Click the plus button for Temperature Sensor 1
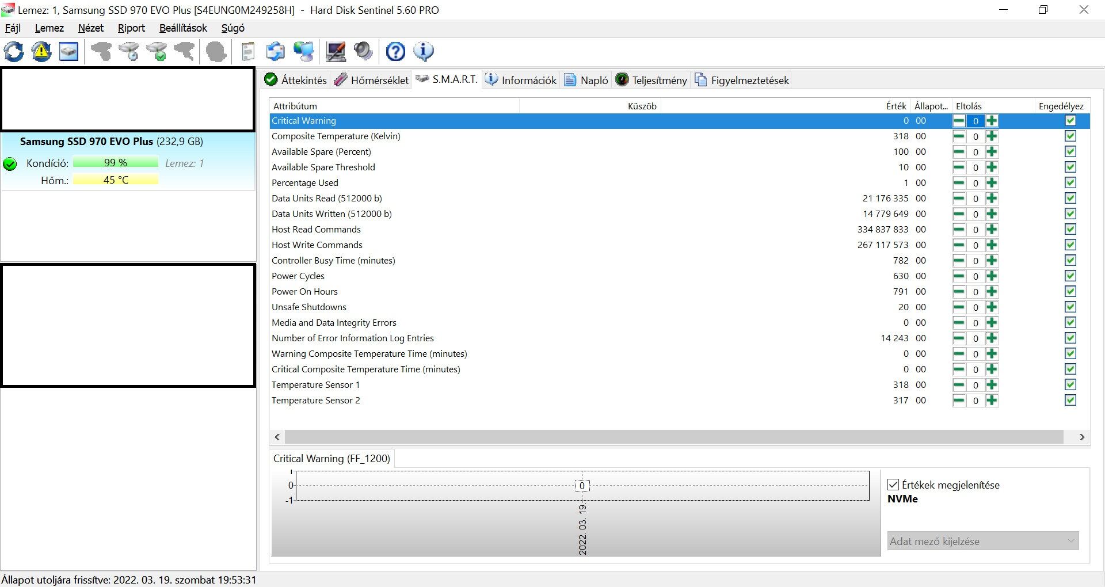 [992, 385]
